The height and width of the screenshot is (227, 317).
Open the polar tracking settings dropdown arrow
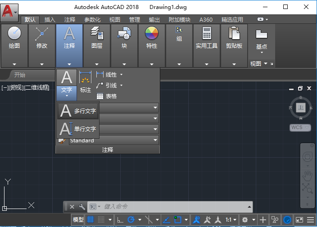click(x=140, y=220)
